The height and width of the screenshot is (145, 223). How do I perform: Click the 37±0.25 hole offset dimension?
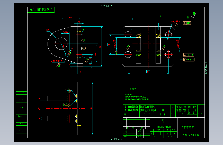pos(65,32)
